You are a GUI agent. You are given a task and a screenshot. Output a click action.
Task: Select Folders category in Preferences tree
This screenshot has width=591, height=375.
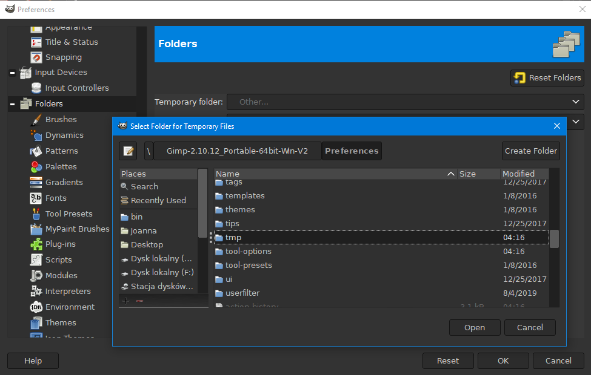72,104
